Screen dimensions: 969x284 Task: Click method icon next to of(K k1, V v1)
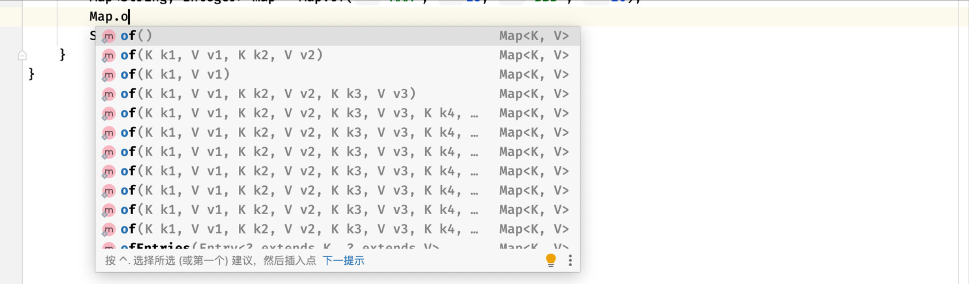[108, 75]
